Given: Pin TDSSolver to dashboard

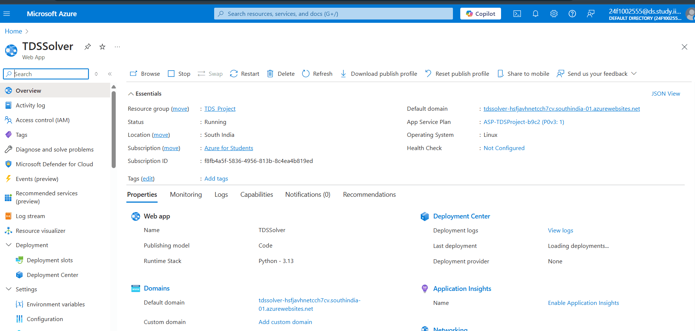Looking at the screenshot, I should coord(87,47).
